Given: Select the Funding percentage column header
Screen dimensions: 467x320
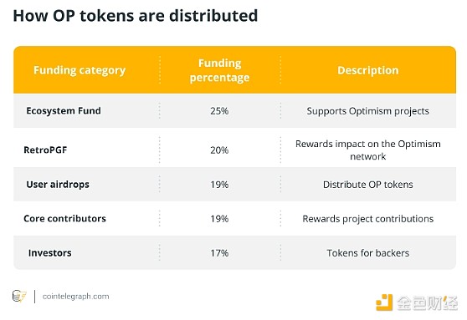Looking at the screenshot, I should (220, 70).
